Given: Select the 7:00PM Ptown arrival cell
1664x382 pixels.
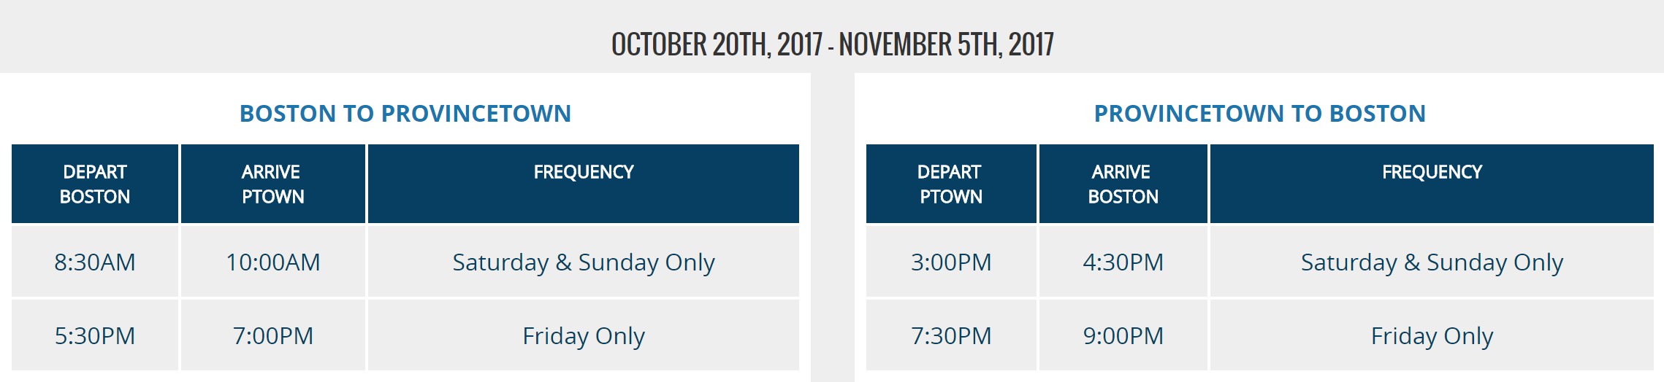Looking at the screenshot, I should coord(272,336).
